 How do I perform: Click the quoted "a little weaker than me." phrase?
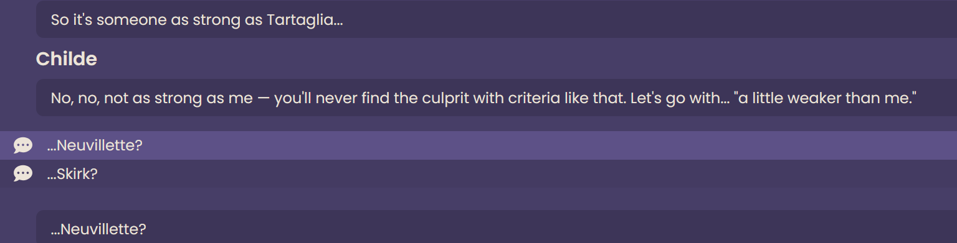coord(826,98)
